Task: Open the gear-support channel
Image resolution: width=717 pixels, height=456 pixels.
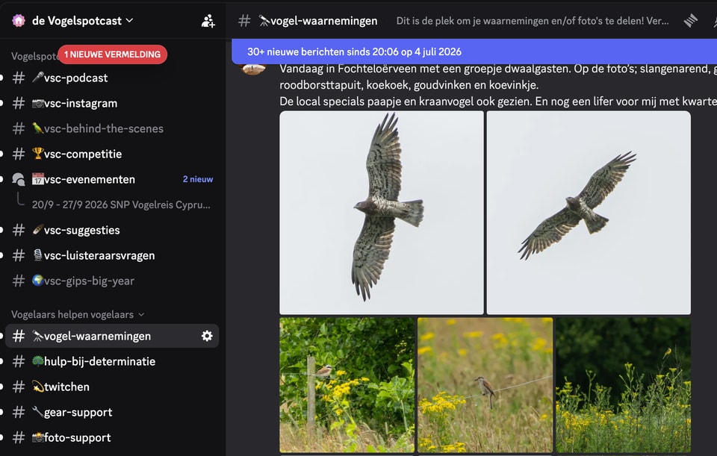Action: (x=112, y=412)
